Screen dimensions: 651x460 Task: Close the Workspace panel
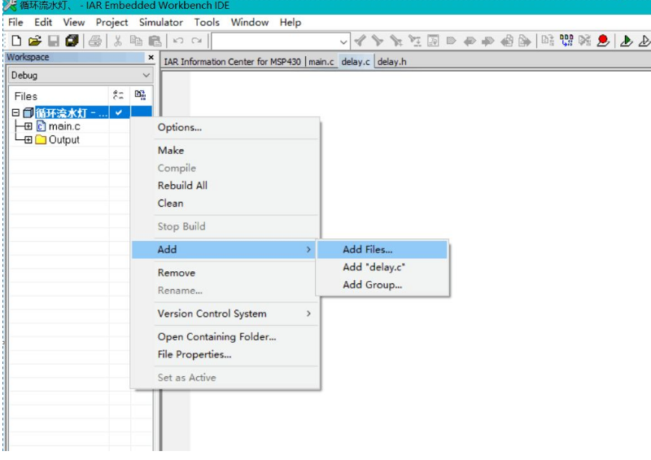click(151, 57)
